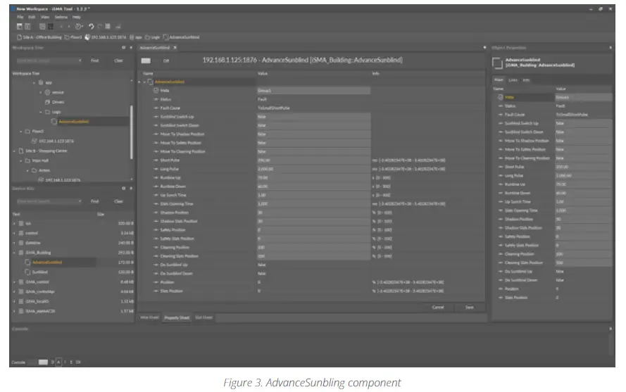Toggle the white switch beside Console label
This screenshot has width=626, height=392.
coord(43,362)
